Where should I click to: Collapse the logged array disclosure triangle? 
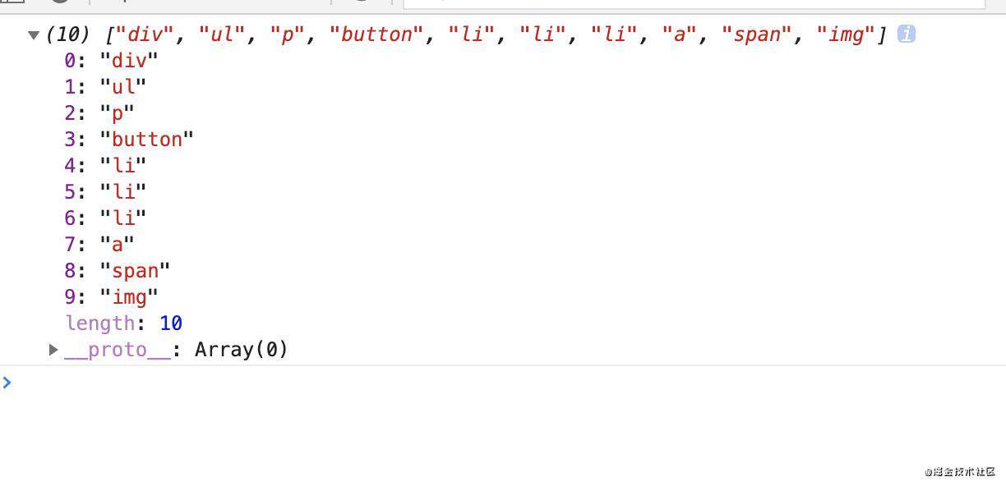pyautogui.click(x=34, y=34)
